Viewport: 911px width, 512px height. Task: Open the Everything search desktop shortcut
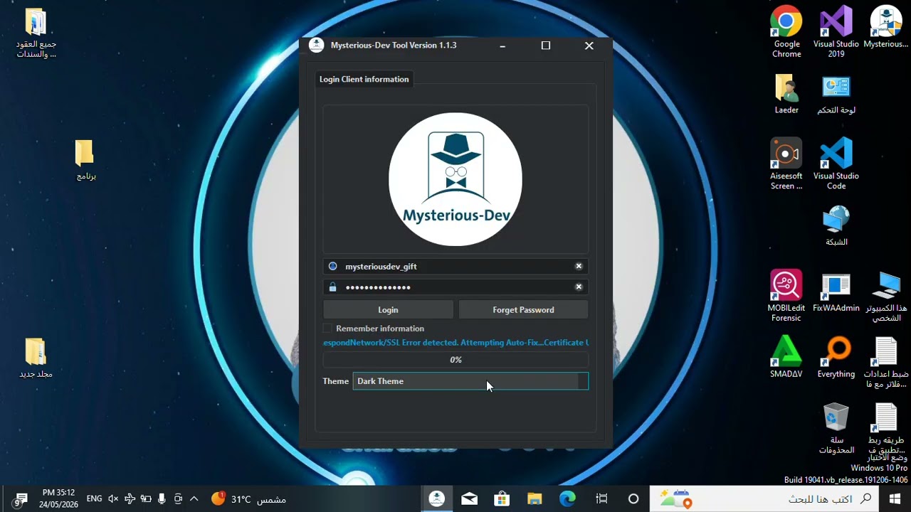pos(836,357)
